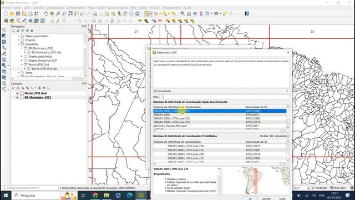Select SIRGAS 2000 / UTM zone 21S predefined row
The image size is (355, 200).
click(220, 150)
